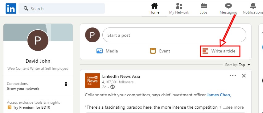Click the search magnifier icon
The image size is (263, 113).
coord(26,8)
